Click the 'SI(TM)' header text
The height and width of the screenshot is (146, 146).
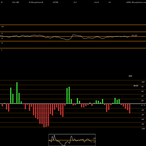click(55, 2)
